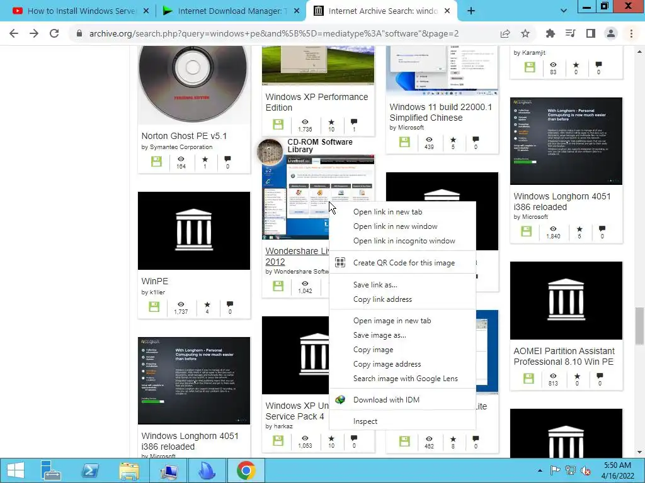
Task: Open the media control icon in toolbar
Action: point(570,34)
